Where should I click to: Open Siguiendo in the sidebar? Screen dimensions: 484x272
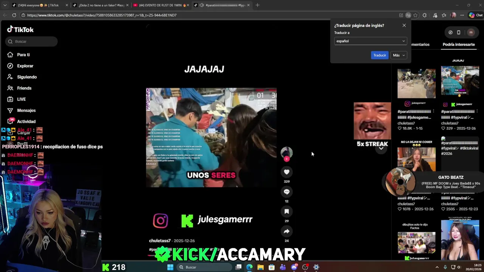[26, 77]
